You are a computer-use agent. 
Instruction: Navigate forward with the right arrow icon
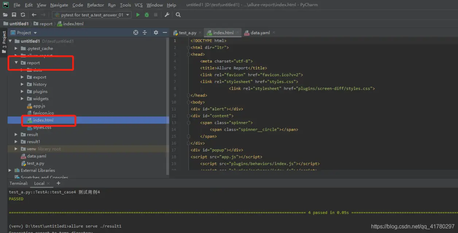pyautogui.click(x=43, y=15)
